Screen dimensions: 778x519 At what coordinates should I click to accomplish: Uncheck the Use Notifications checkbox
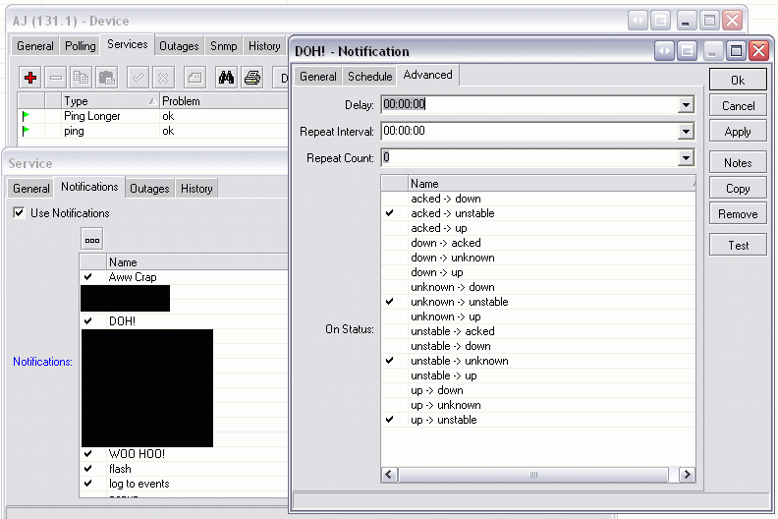tap(19, 213)
